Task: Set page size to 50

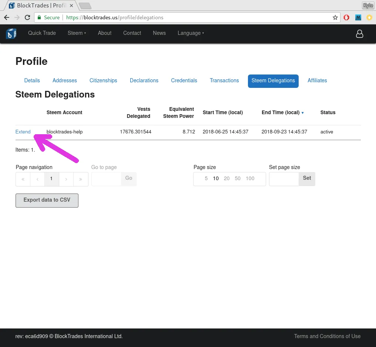Action: (237, 178)
